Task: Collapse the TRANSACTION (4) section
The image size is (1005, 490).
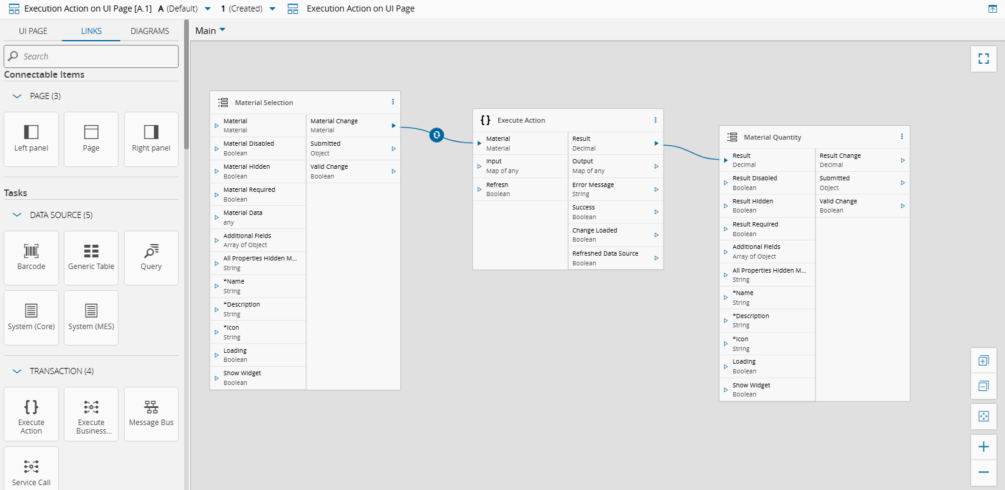Action: 17,371
